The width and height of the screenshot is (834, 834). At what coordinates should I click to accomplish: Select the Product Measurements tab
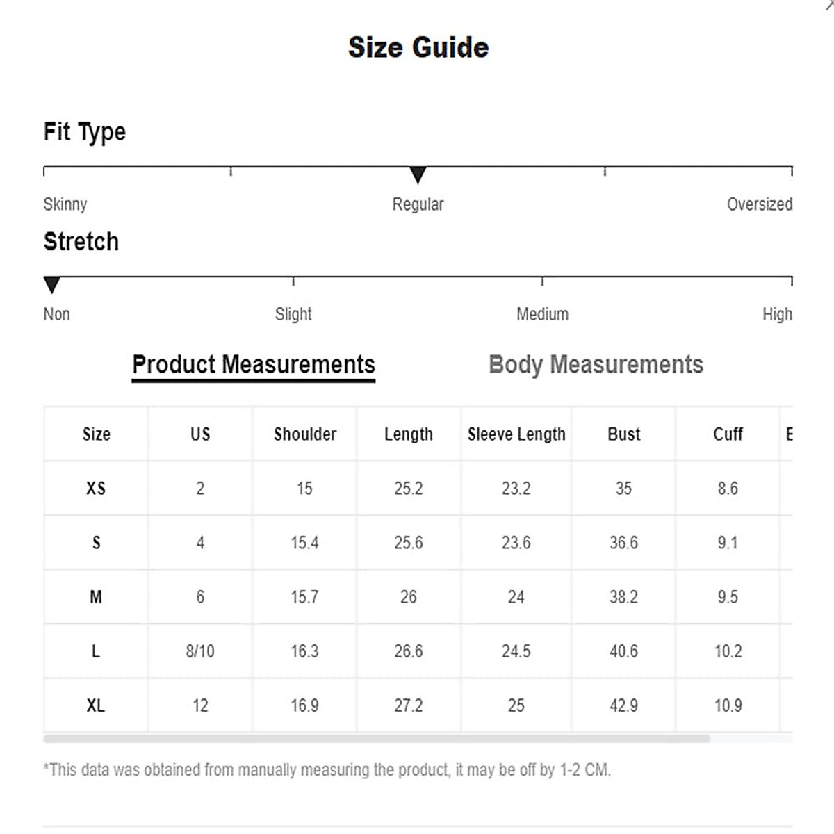[x=254, y=364]
